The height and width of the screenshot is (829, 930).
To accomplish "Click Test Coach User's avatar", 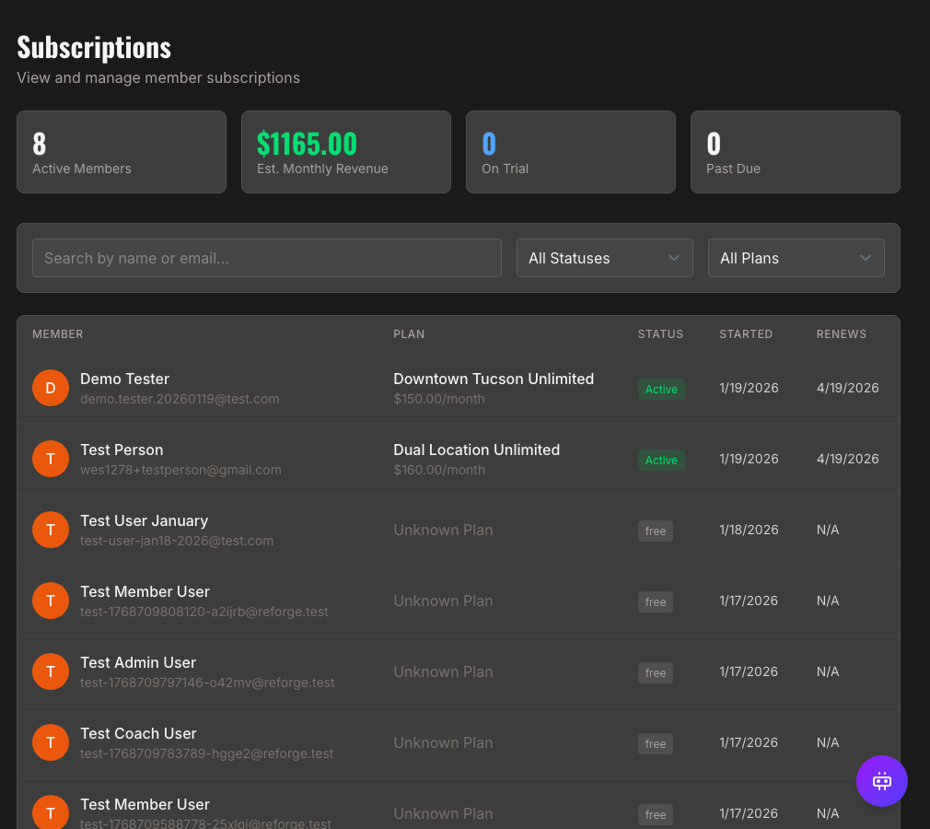I will point(51,742).
